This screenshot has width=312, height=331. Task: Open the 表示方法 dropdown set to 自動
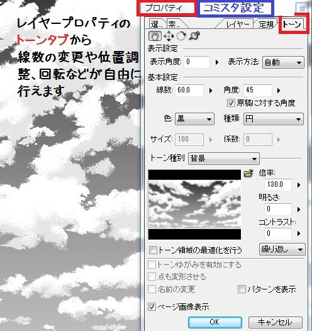click(283, 62)
